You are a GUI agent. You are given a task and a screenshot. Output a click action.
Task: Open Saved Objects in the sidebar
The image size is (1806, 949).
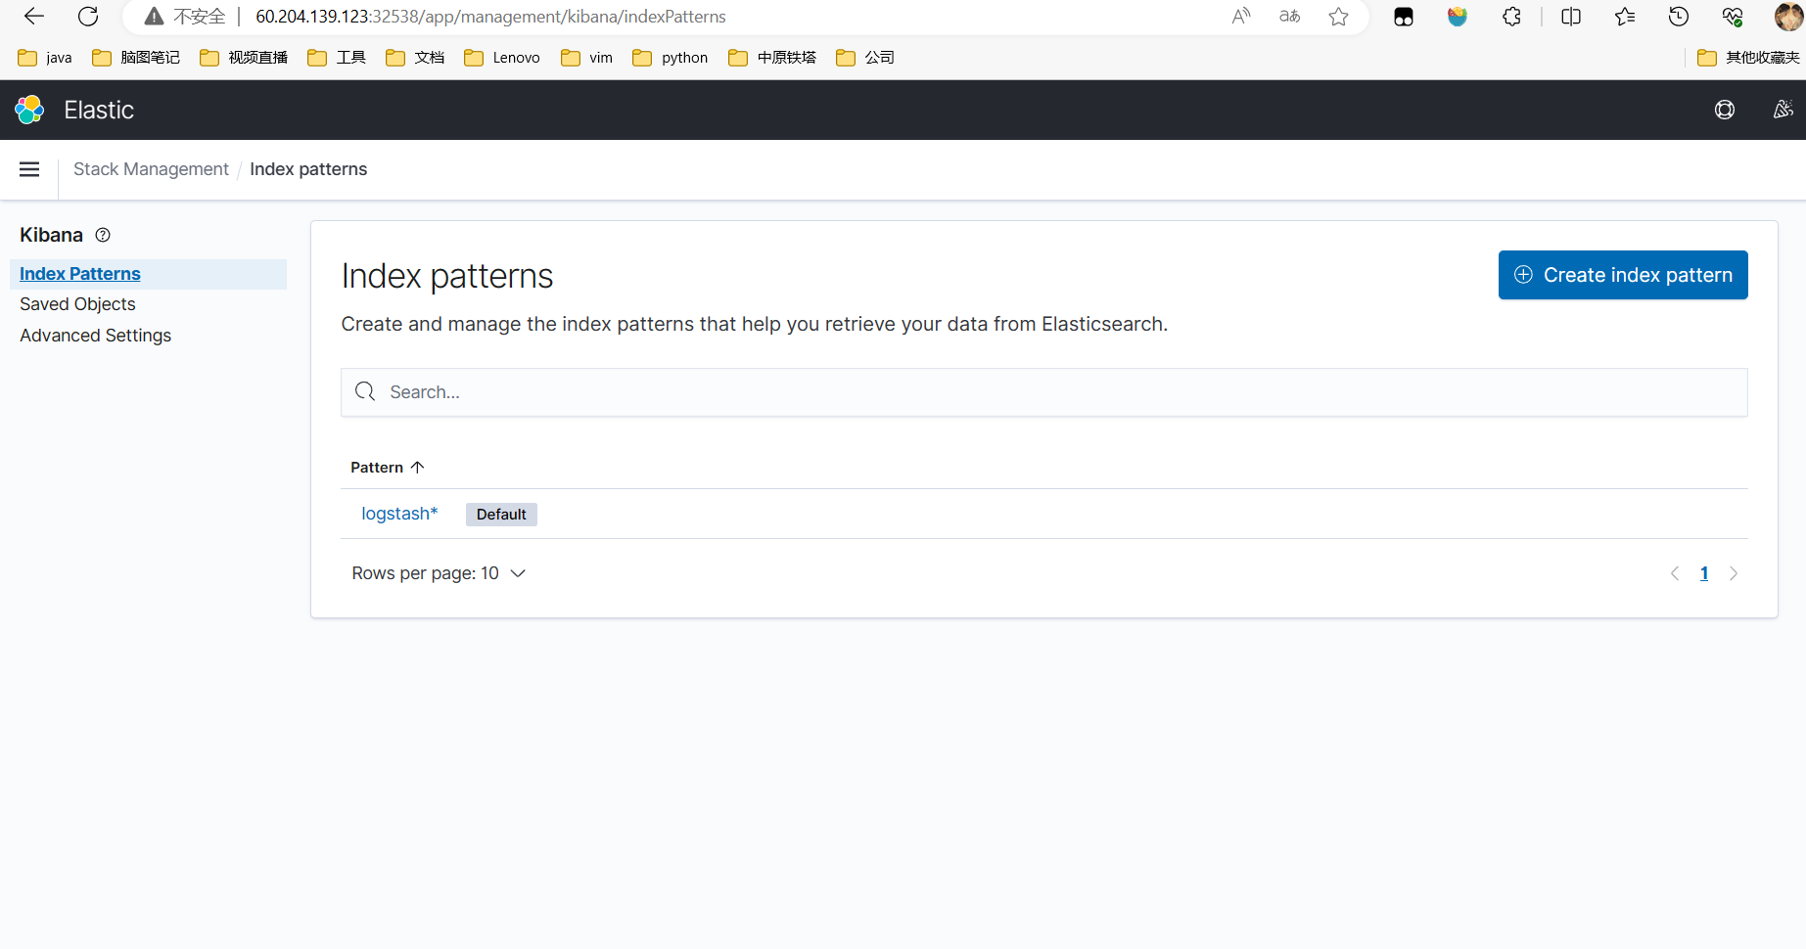tap(77, 304)
